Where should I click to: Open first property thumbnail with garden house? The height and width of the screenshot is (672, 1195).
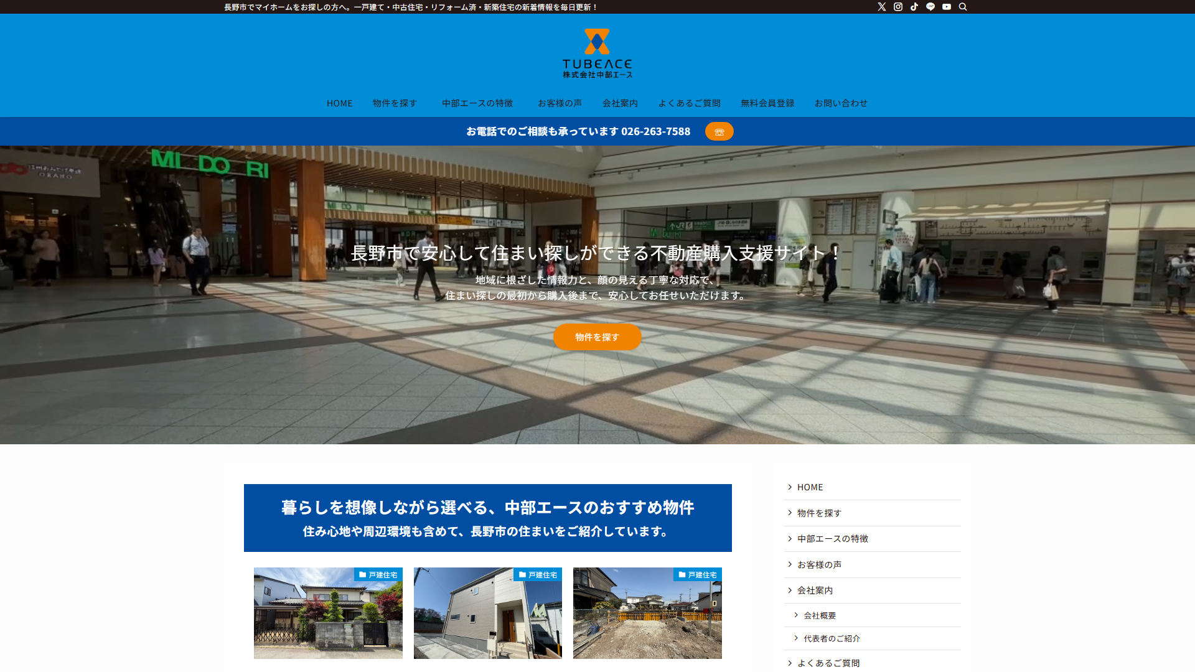pyautogui.click(x=328, y=613)
